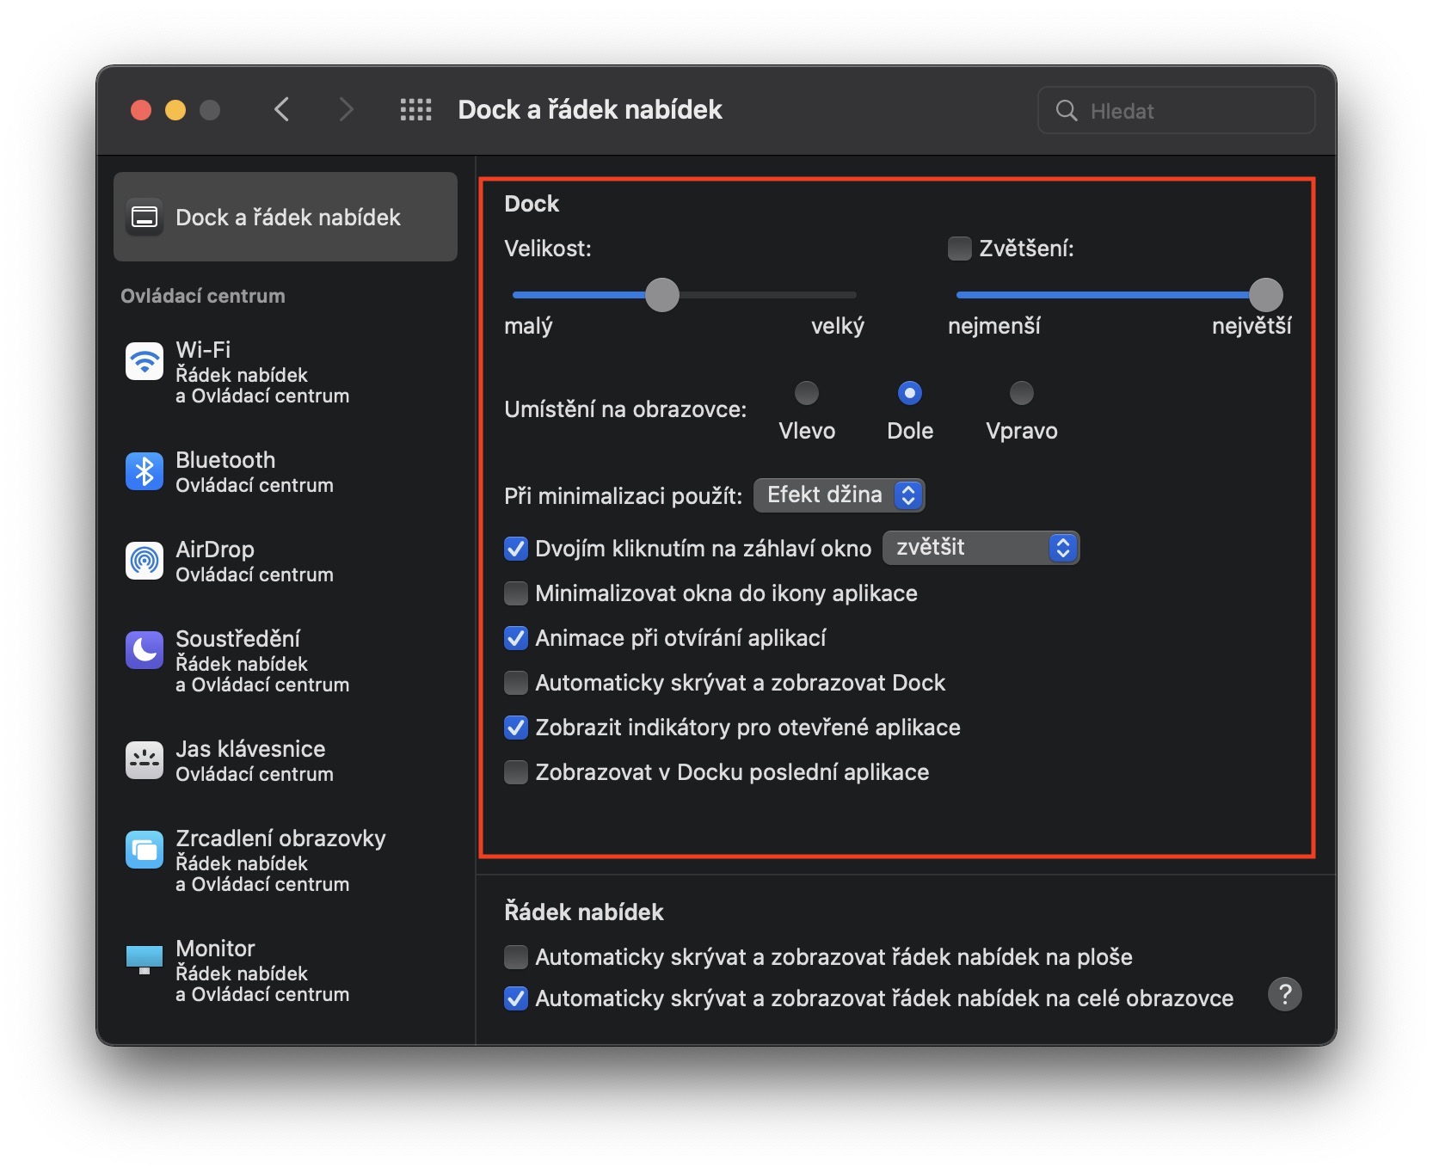
Task: Click the Monitor display icon
Action: click(145, 959)
